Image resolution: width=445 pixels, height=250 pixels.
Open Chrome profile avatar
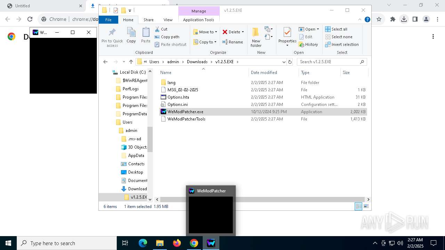pyautogui.click(x=426, y=19)
